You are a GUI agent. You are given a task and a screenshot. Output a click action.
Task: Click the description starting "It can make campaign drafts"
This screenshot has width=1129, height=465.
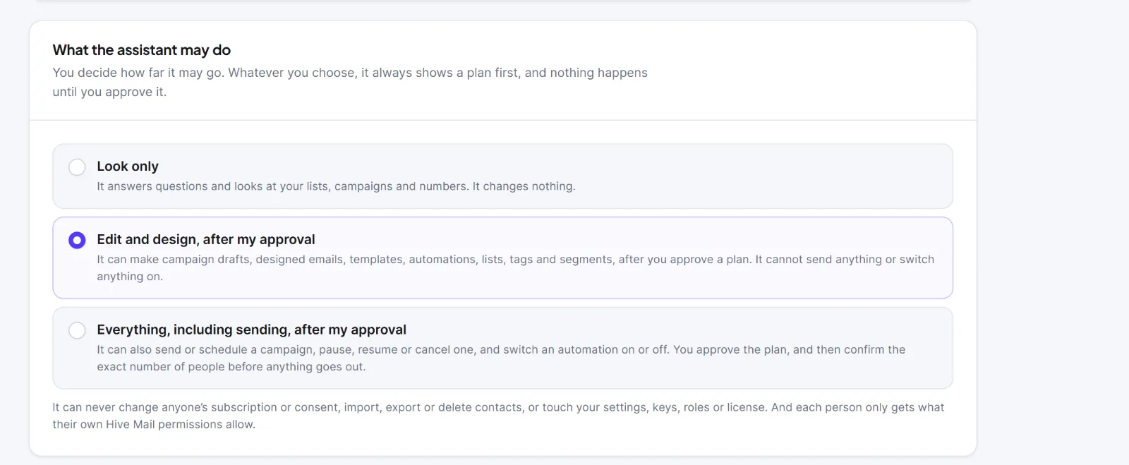click(x=516, y=268)
